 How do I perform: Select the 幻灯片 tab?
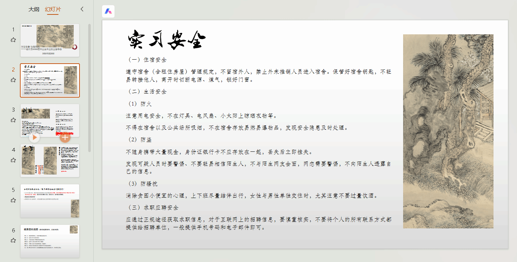tap(53, 9)
